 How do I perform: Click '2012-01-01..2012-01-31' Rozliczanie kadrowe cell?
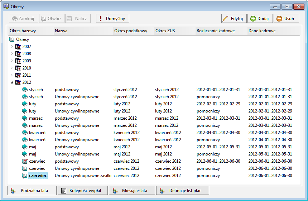tap(218, 90)
